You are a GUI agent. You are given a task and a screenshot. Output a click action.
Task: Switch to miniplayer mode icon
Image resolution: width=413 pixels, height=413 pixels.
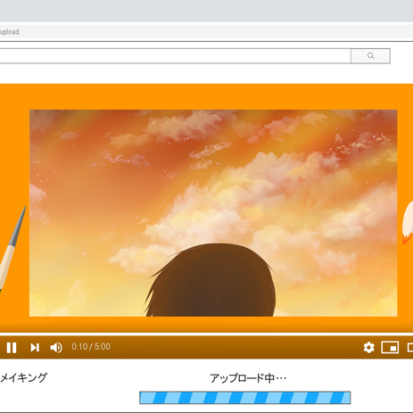[390, 347]
